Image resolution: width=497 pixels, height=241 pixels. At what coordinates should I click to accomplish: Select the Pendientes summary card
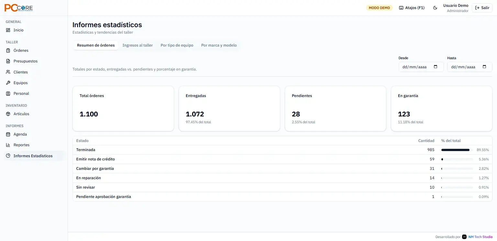[336, 109]
